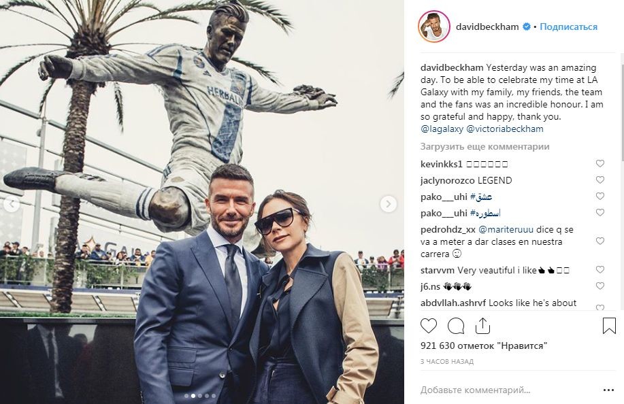Viewport: 624px width, 404px height.
Task: View the 921 630 likes list
Action: pos(484,346)
